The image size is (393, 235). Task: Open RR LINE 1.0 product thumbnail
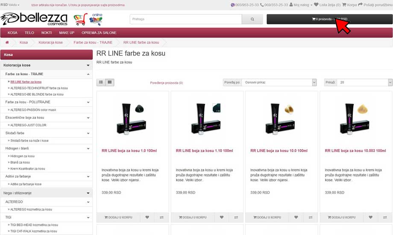click(132, 119)
